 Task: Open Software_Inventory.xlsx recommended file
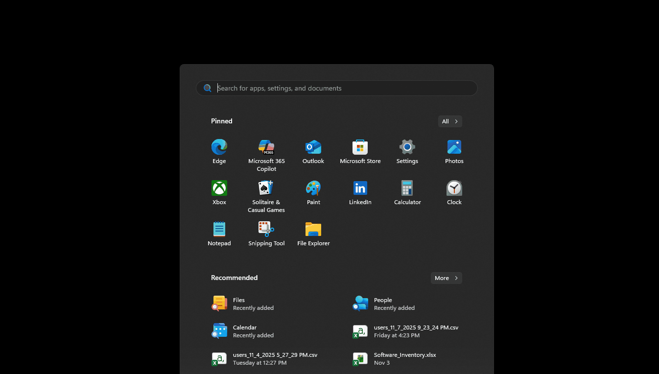point(404,359)
